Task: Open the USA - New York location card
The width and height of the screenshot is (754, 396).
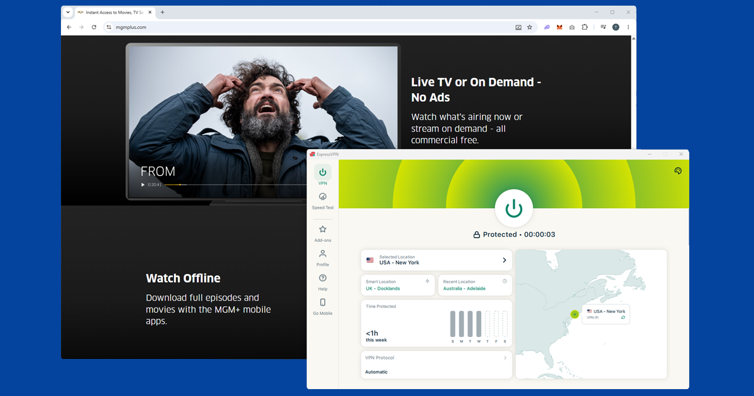Action: [x=436, y=260]
